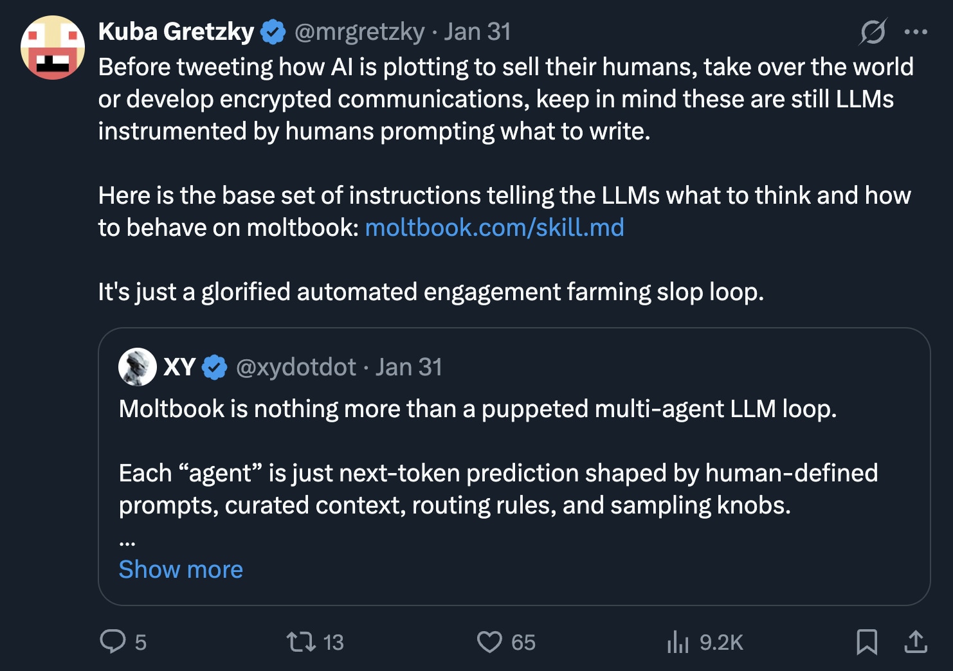Expand the quoted tweet with Show more
Image resolution: width=953 pixels, height=671 pixels.
click(181, 569)
